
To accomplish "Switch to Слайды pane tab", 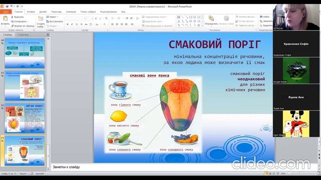I will (x=8, y=34).
